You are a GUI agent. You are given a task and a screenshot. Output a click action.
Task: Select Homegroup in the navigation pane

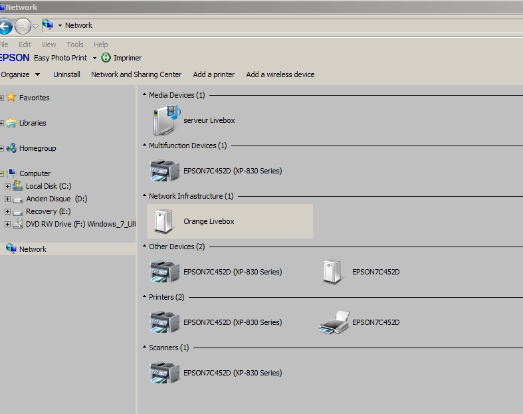[37, 148]
